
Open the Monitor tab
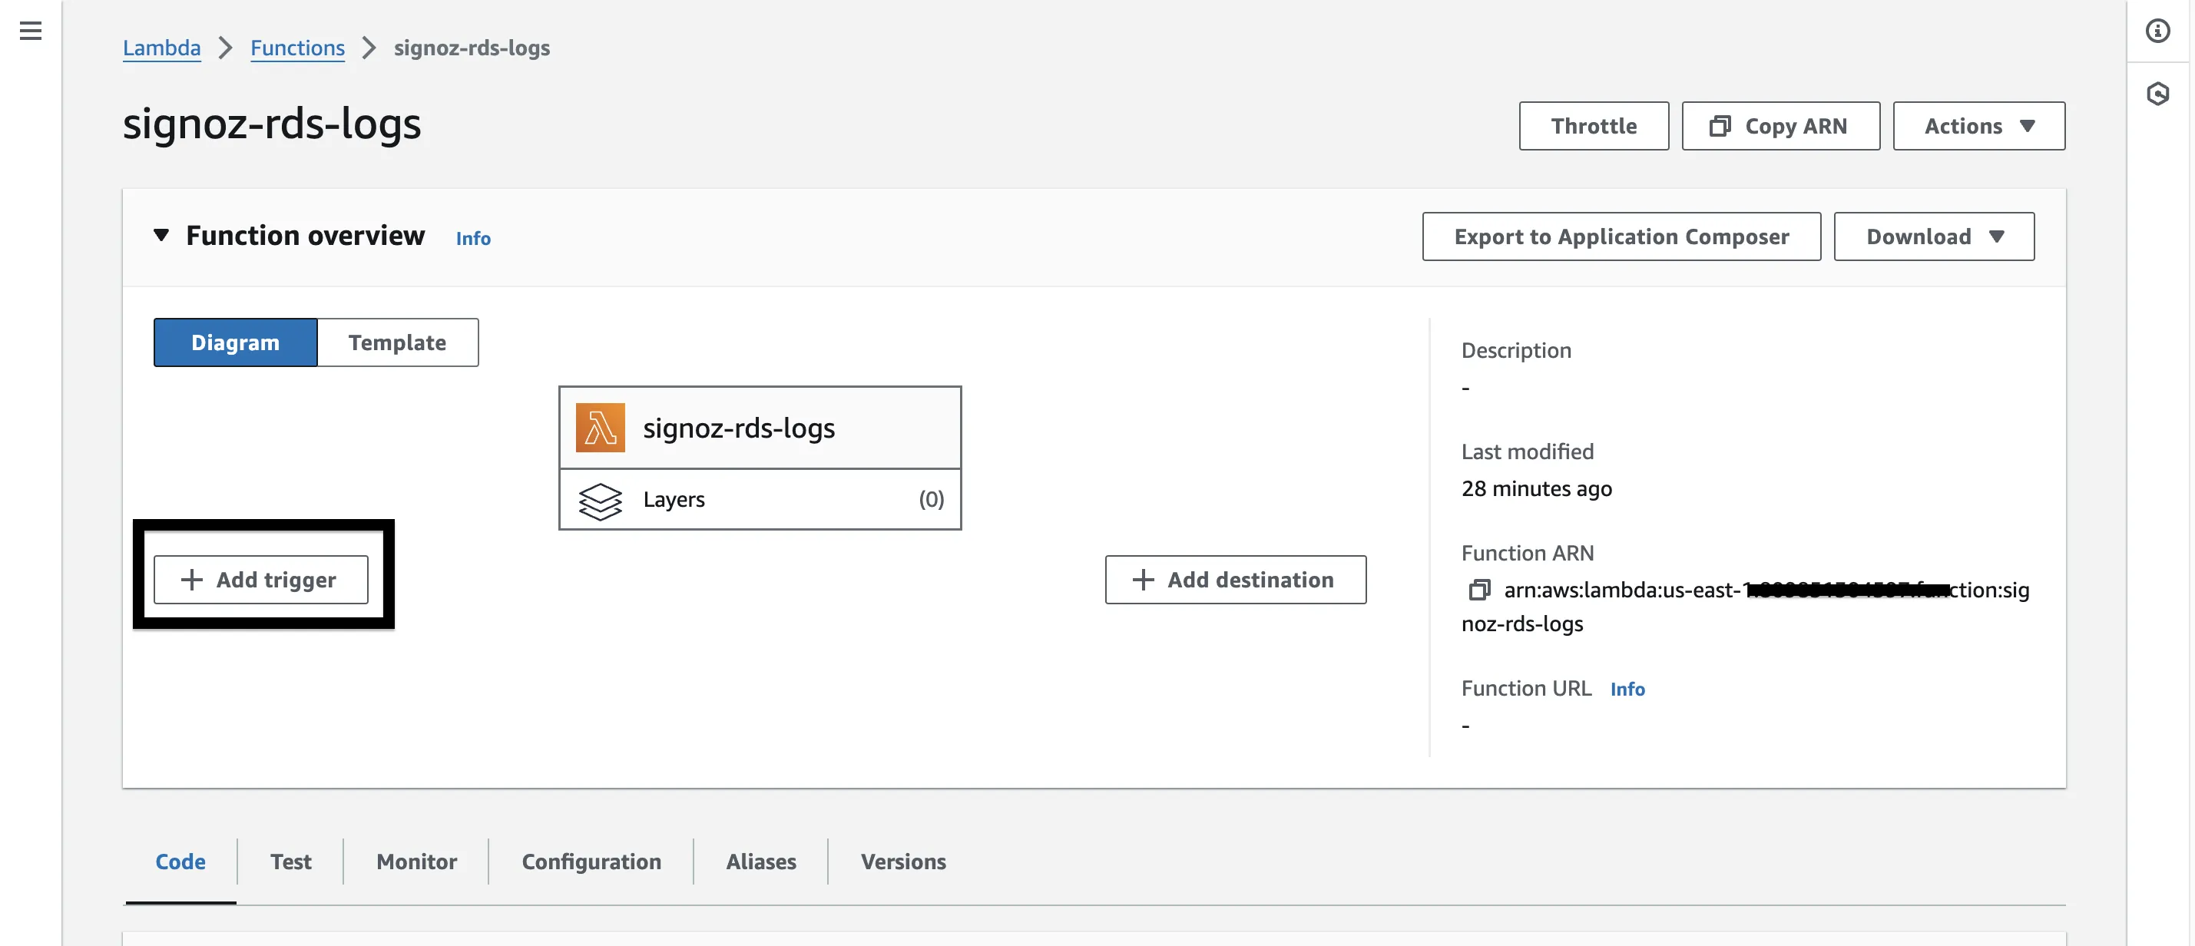point(417,862)
